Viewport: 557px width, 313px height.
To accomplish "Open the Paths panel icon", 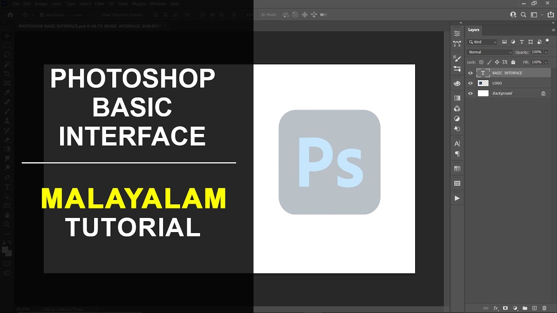I will (457, 44).
